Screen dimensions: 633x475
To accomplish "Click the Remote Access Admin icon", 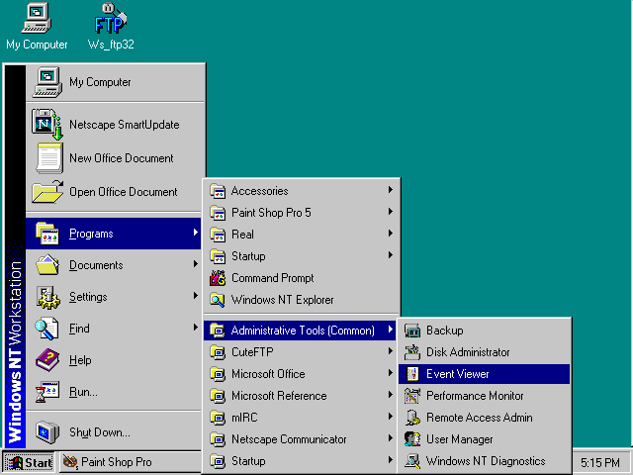I will point(412,418).
